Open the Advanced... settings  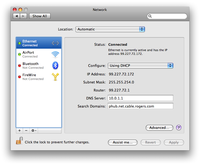click(159, 128)
